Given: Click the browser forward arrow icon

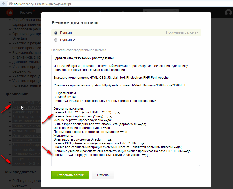Looking at the screenshot, I should point(3,3).
